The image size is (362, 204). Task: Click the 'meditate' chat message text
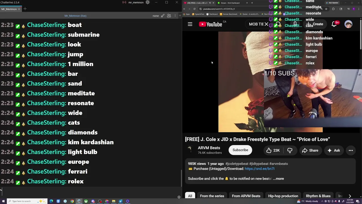[x=81, y=93]
